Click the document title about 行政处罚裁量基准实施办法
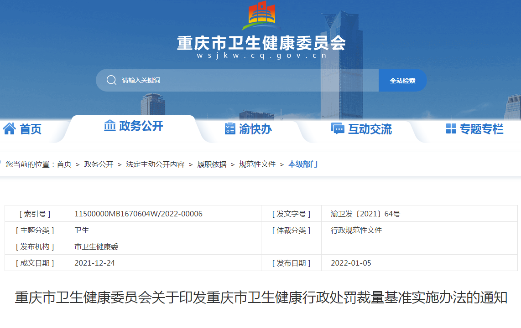This screenshot has height=328, width=521. tap(261, 297)
